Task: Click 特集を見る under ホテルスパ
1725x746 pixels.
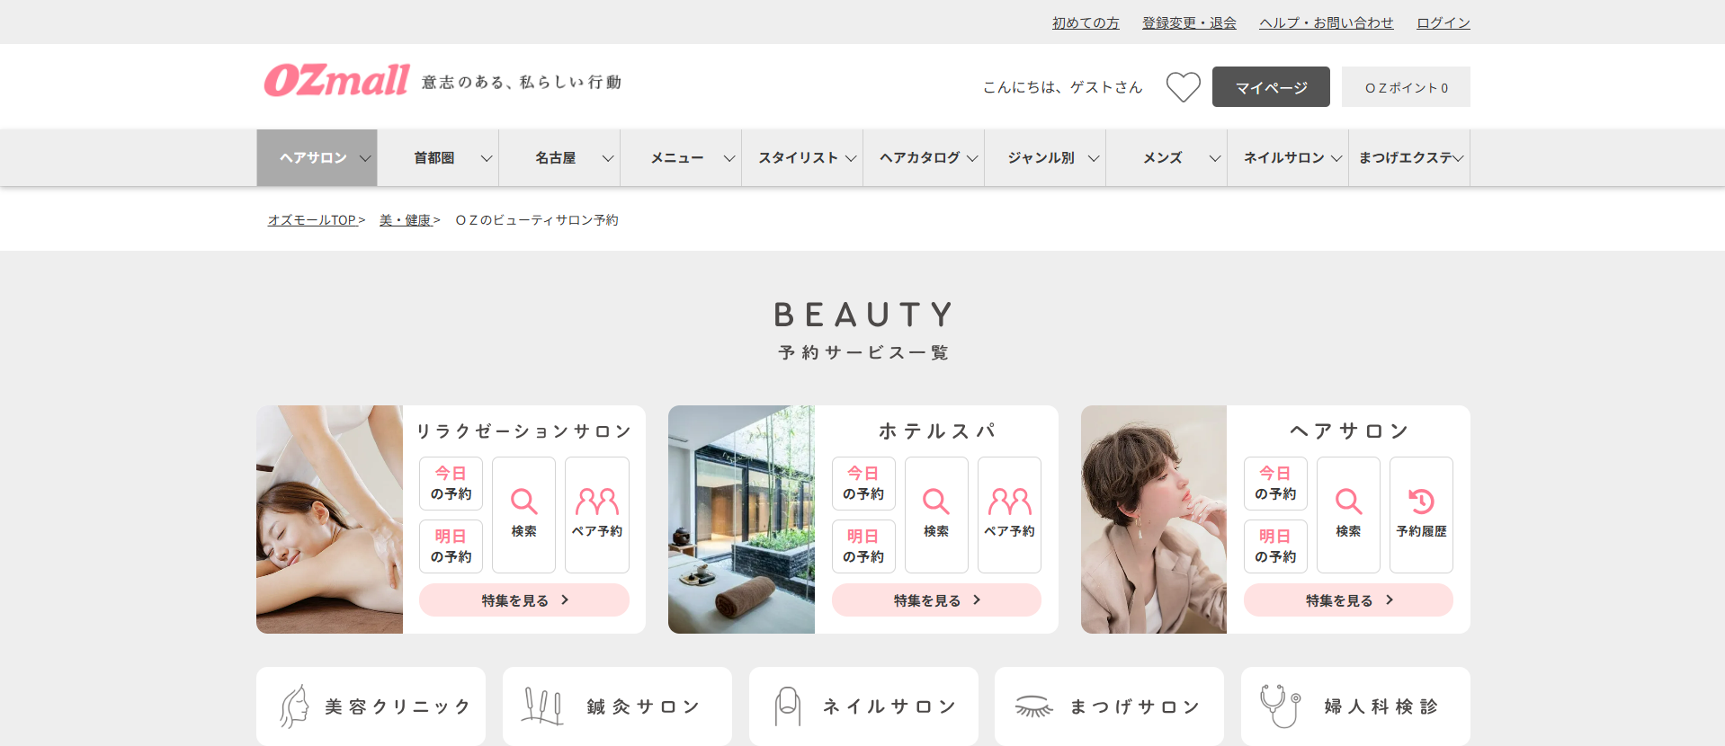Action: coord(936,600)
